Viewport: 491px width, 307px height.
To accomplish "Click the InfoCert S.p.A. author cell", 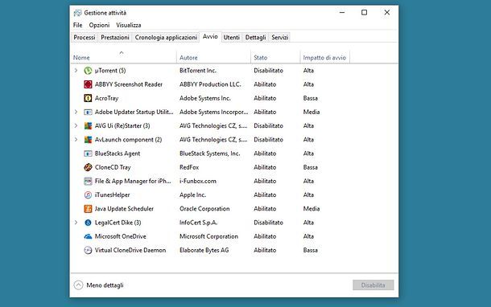I will pos(199,223).
